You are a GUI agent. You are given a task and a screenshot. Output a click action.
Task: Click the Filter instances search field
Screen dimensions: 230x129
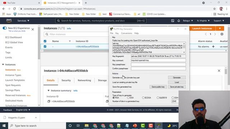click(76, 34)
